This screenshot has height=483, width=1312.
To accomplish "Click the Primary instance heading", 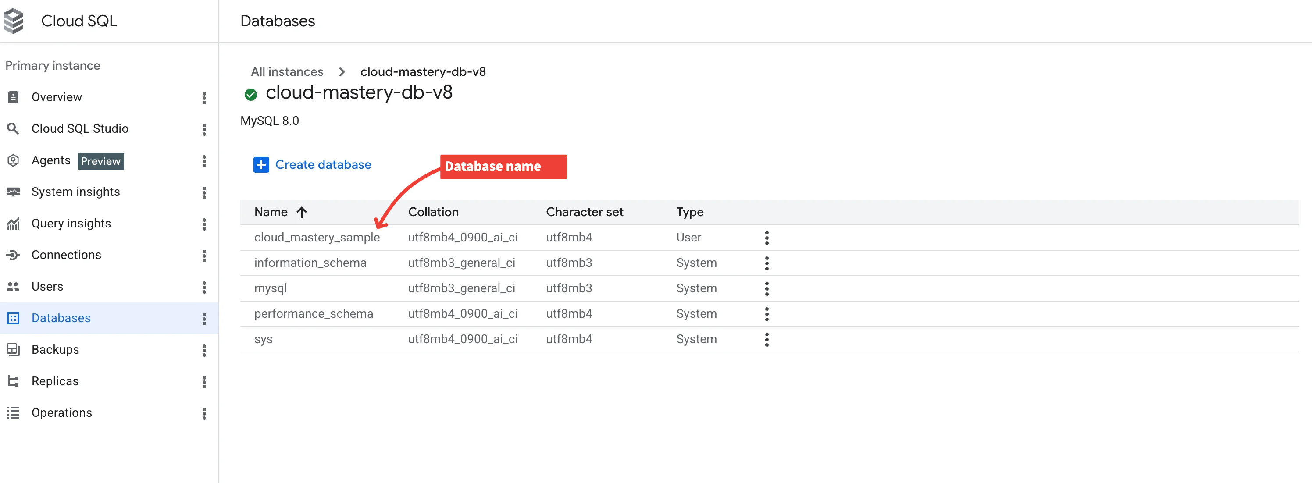I will click(x=53, y=66).
